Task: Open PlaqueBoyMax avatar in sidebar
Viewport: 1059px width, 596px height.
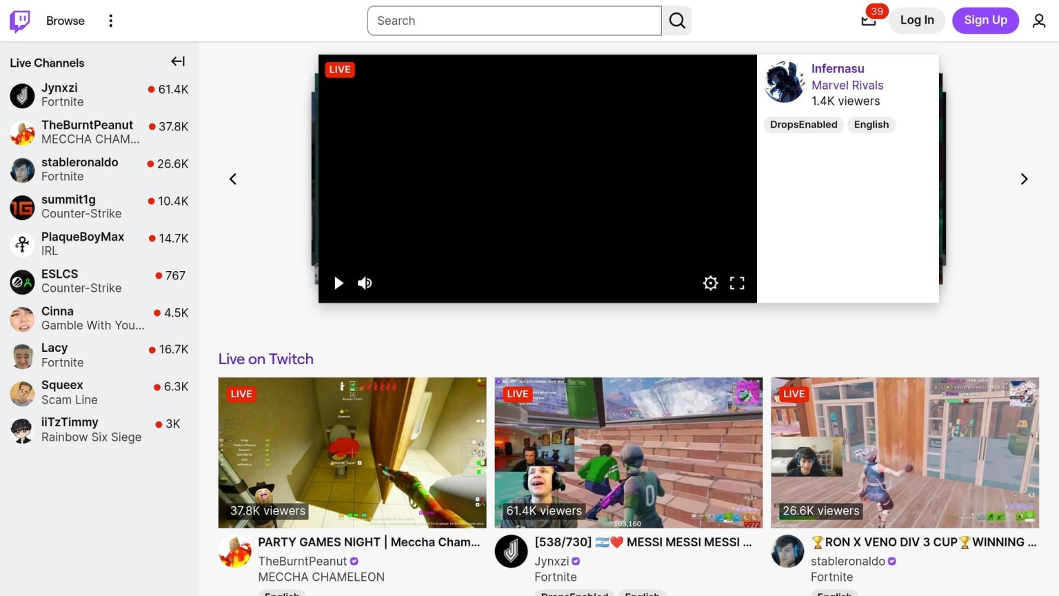Action: pyautogui.click(x=22, y=244)
